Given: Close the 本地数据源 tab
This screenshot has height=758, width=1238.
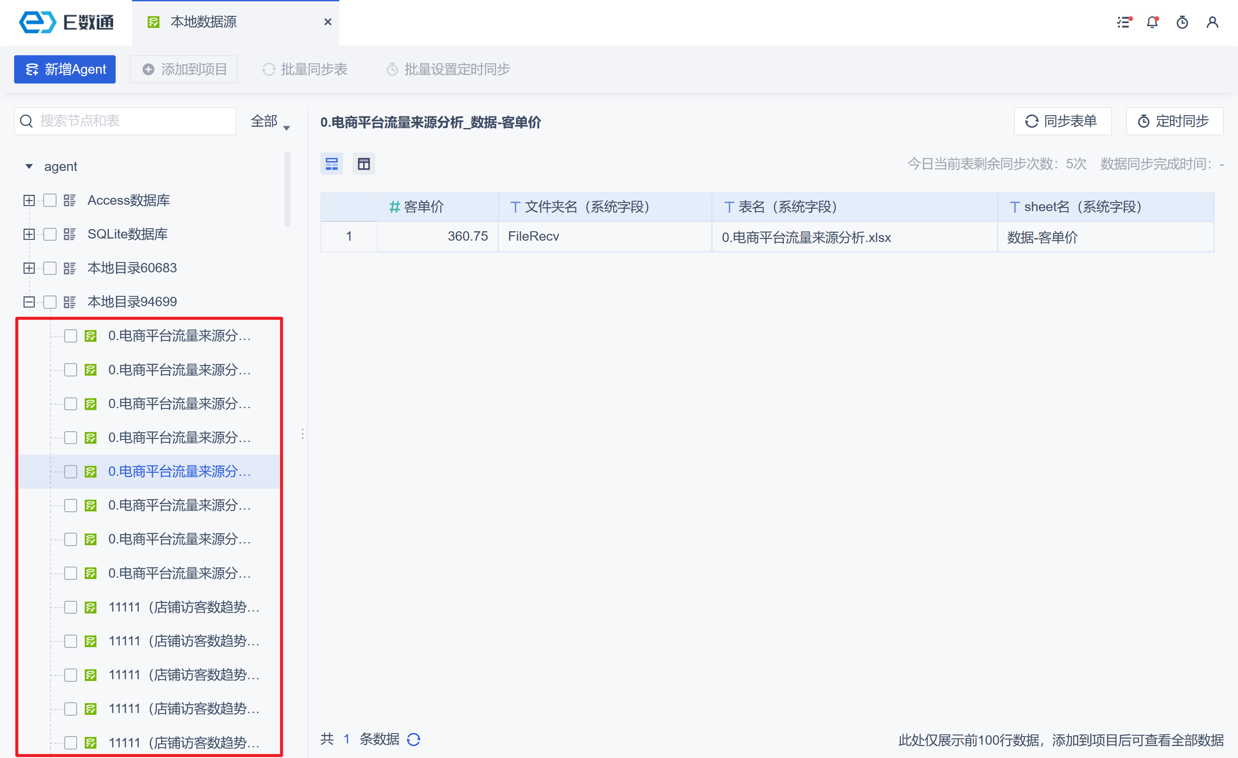Looking at the screenshot, I should (x=328, y=22).
